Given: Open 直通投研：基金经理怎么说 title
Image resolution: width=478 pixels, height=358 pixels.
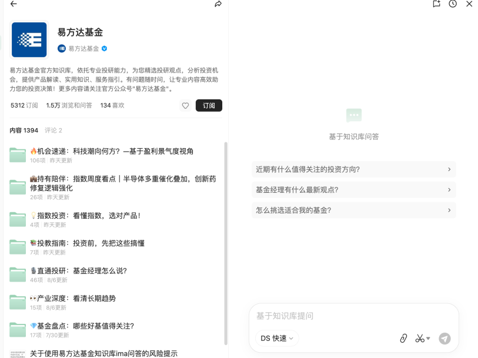Looking at the screenshot, I should [78, 271].
